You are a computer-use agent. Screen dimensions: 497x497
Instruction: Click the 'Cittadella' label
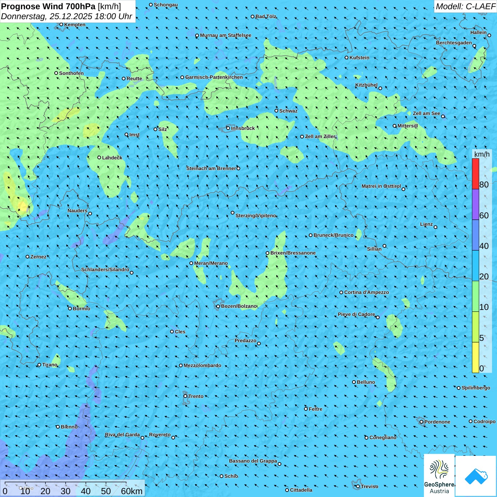(301, 490)
